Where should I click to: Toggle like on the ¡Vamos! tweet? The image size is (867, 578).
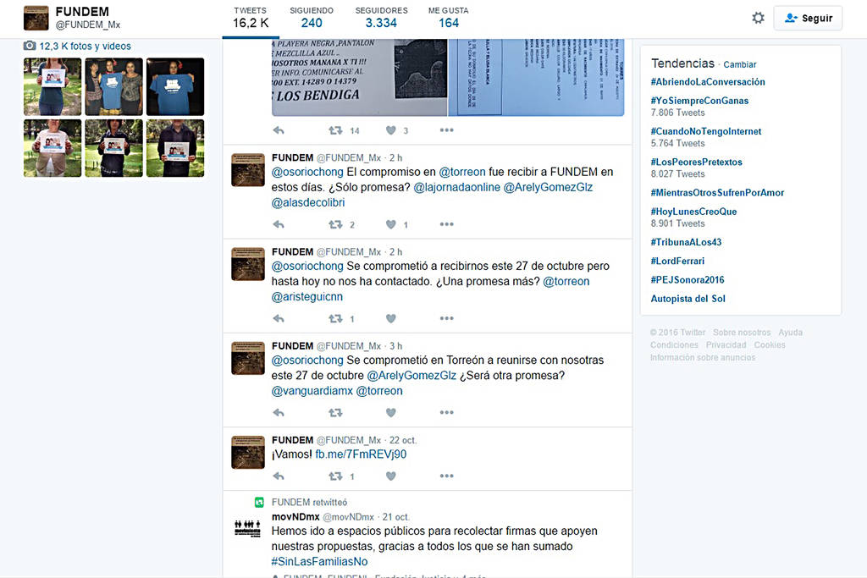390,476
